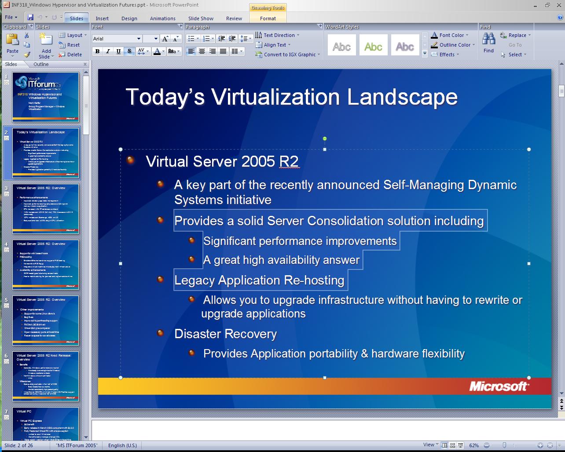
Task: Click the Delete slide icon
Action: pyautogui.click(x=62, y=55)
